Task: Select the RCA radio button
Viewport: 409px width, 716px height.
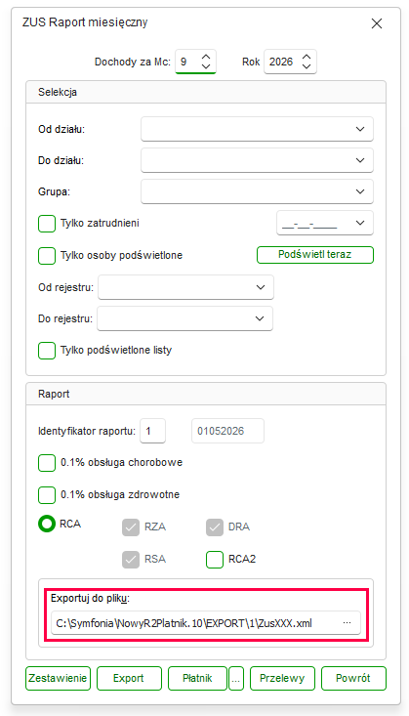Action: coord(47,524)
